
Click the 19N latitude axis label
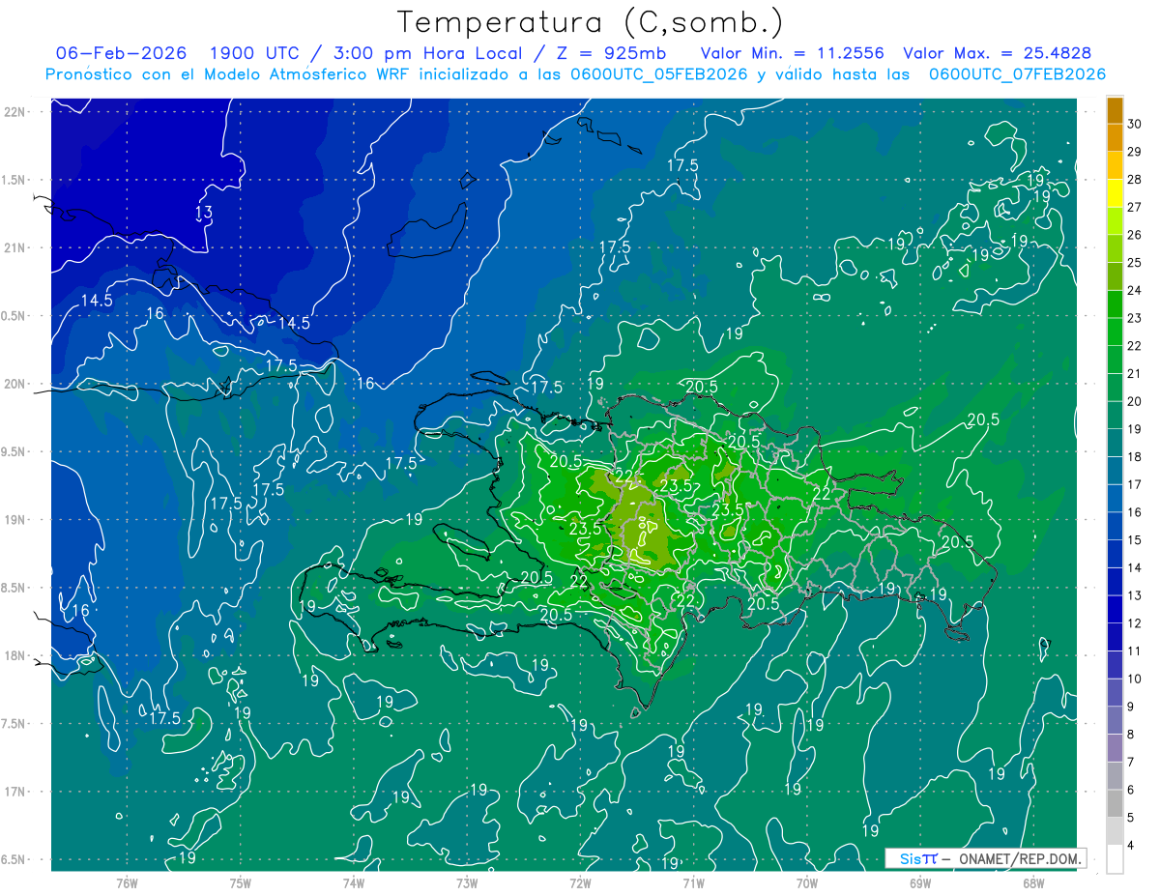click(x=15, y=520)
